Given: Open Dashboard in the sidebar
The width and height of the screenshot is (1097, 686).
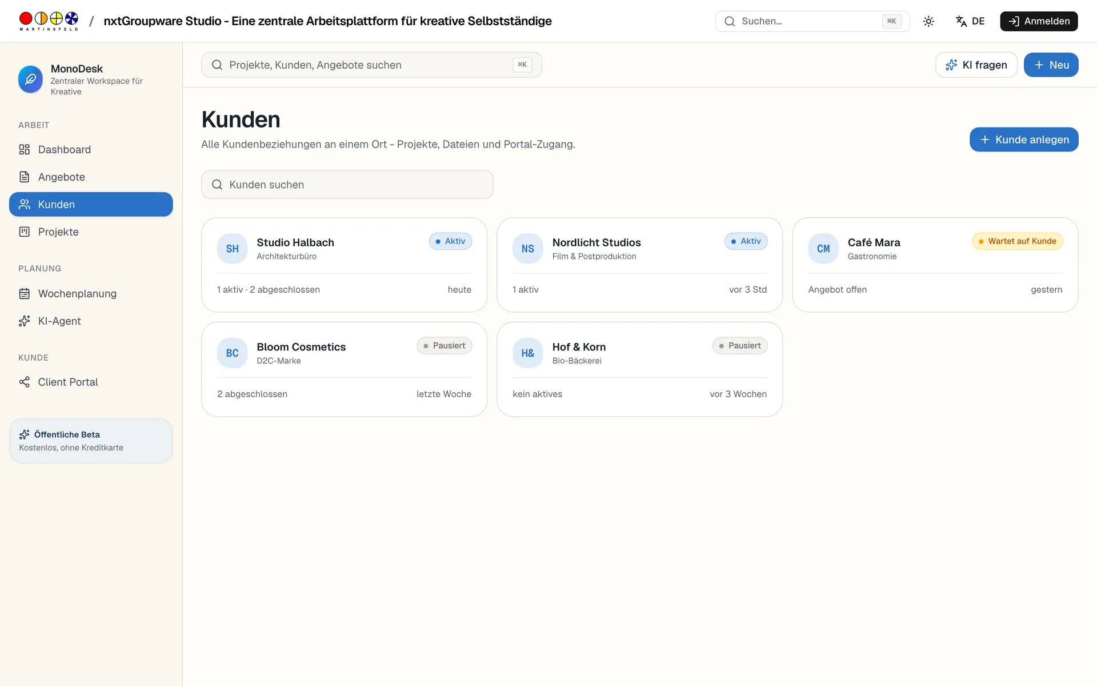Looking at the screenshot, I should pyautogui.click(x=91, y=149).
